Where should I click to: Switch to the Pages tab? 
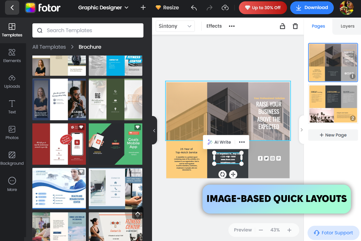pos(318,26)
